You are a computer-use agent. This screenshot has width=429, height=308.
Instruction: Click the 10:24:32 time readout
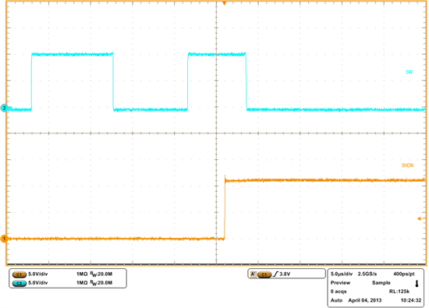[x=411, y=300]
